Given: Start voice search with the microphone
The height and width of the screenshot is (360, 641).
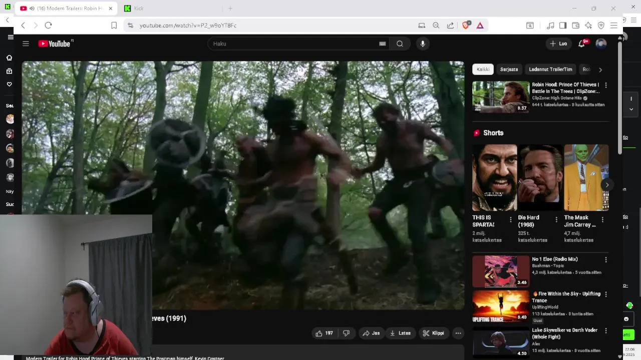Looking at the screenshot, I should pos(423,43).
